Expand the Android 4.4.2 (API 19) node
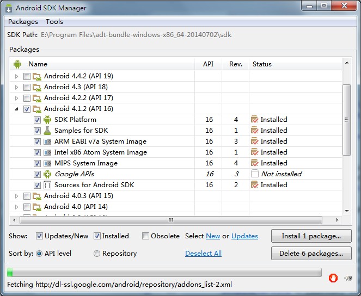 tap(16, 76)
